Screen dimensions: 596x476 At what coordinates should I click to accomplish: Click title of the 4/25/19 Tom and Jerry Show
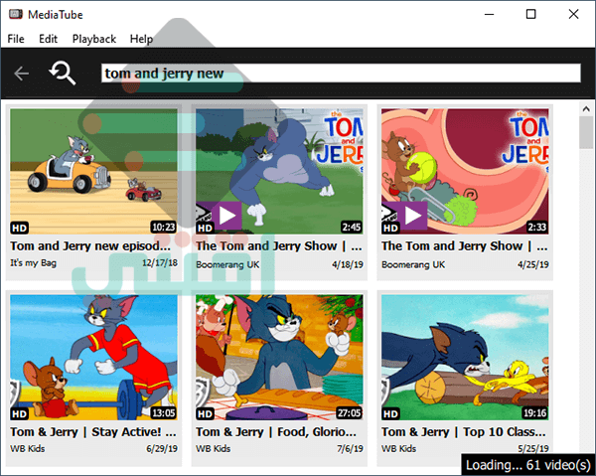coord(465,246)
